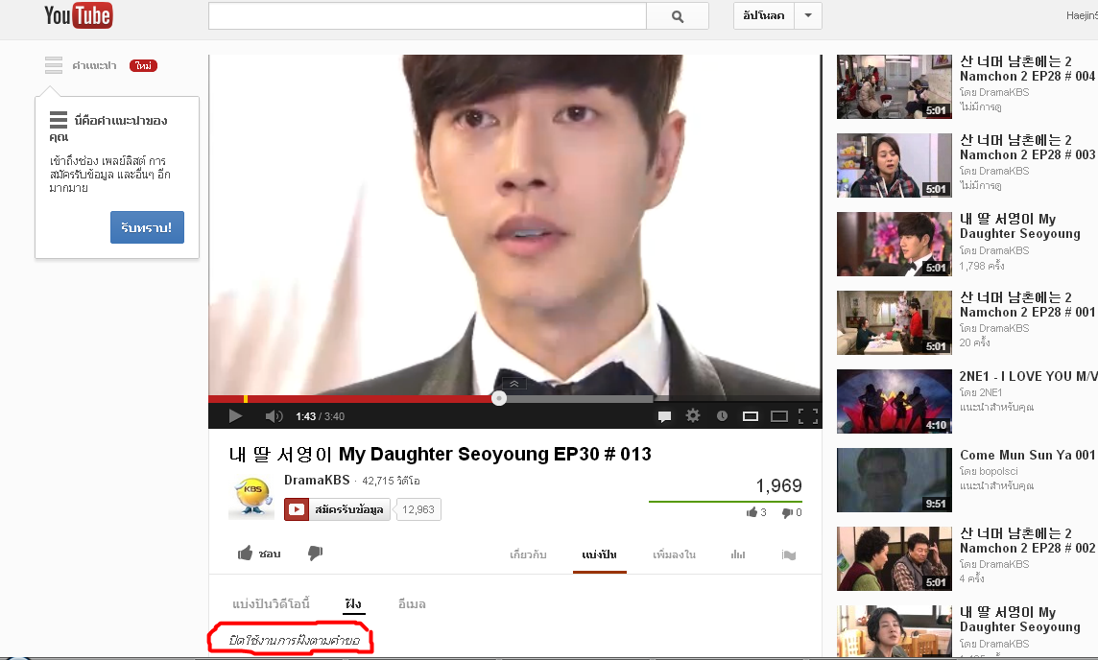Click video title My Daughter Seoyoung EP30 # 013
Screen dimensions: 1098x660
440,455
